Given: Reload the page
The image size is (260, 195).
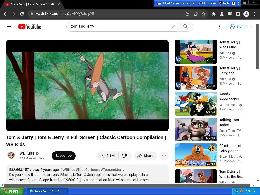Looking at the screenshot, I should (x=22, y=14).
